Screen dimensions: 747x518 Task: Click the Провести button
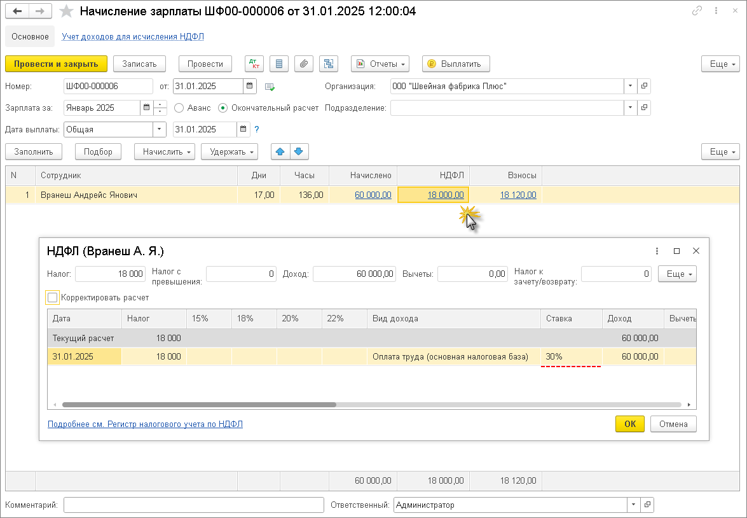[205, 64]
